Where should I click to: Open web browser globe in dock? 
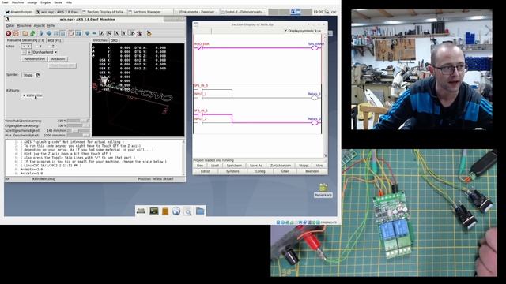click(176, 211)
